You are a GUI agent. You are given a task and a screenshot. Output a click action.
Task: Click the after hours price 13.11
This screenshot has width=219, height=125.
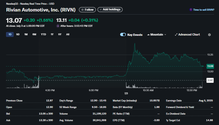(x=61, y=20)
